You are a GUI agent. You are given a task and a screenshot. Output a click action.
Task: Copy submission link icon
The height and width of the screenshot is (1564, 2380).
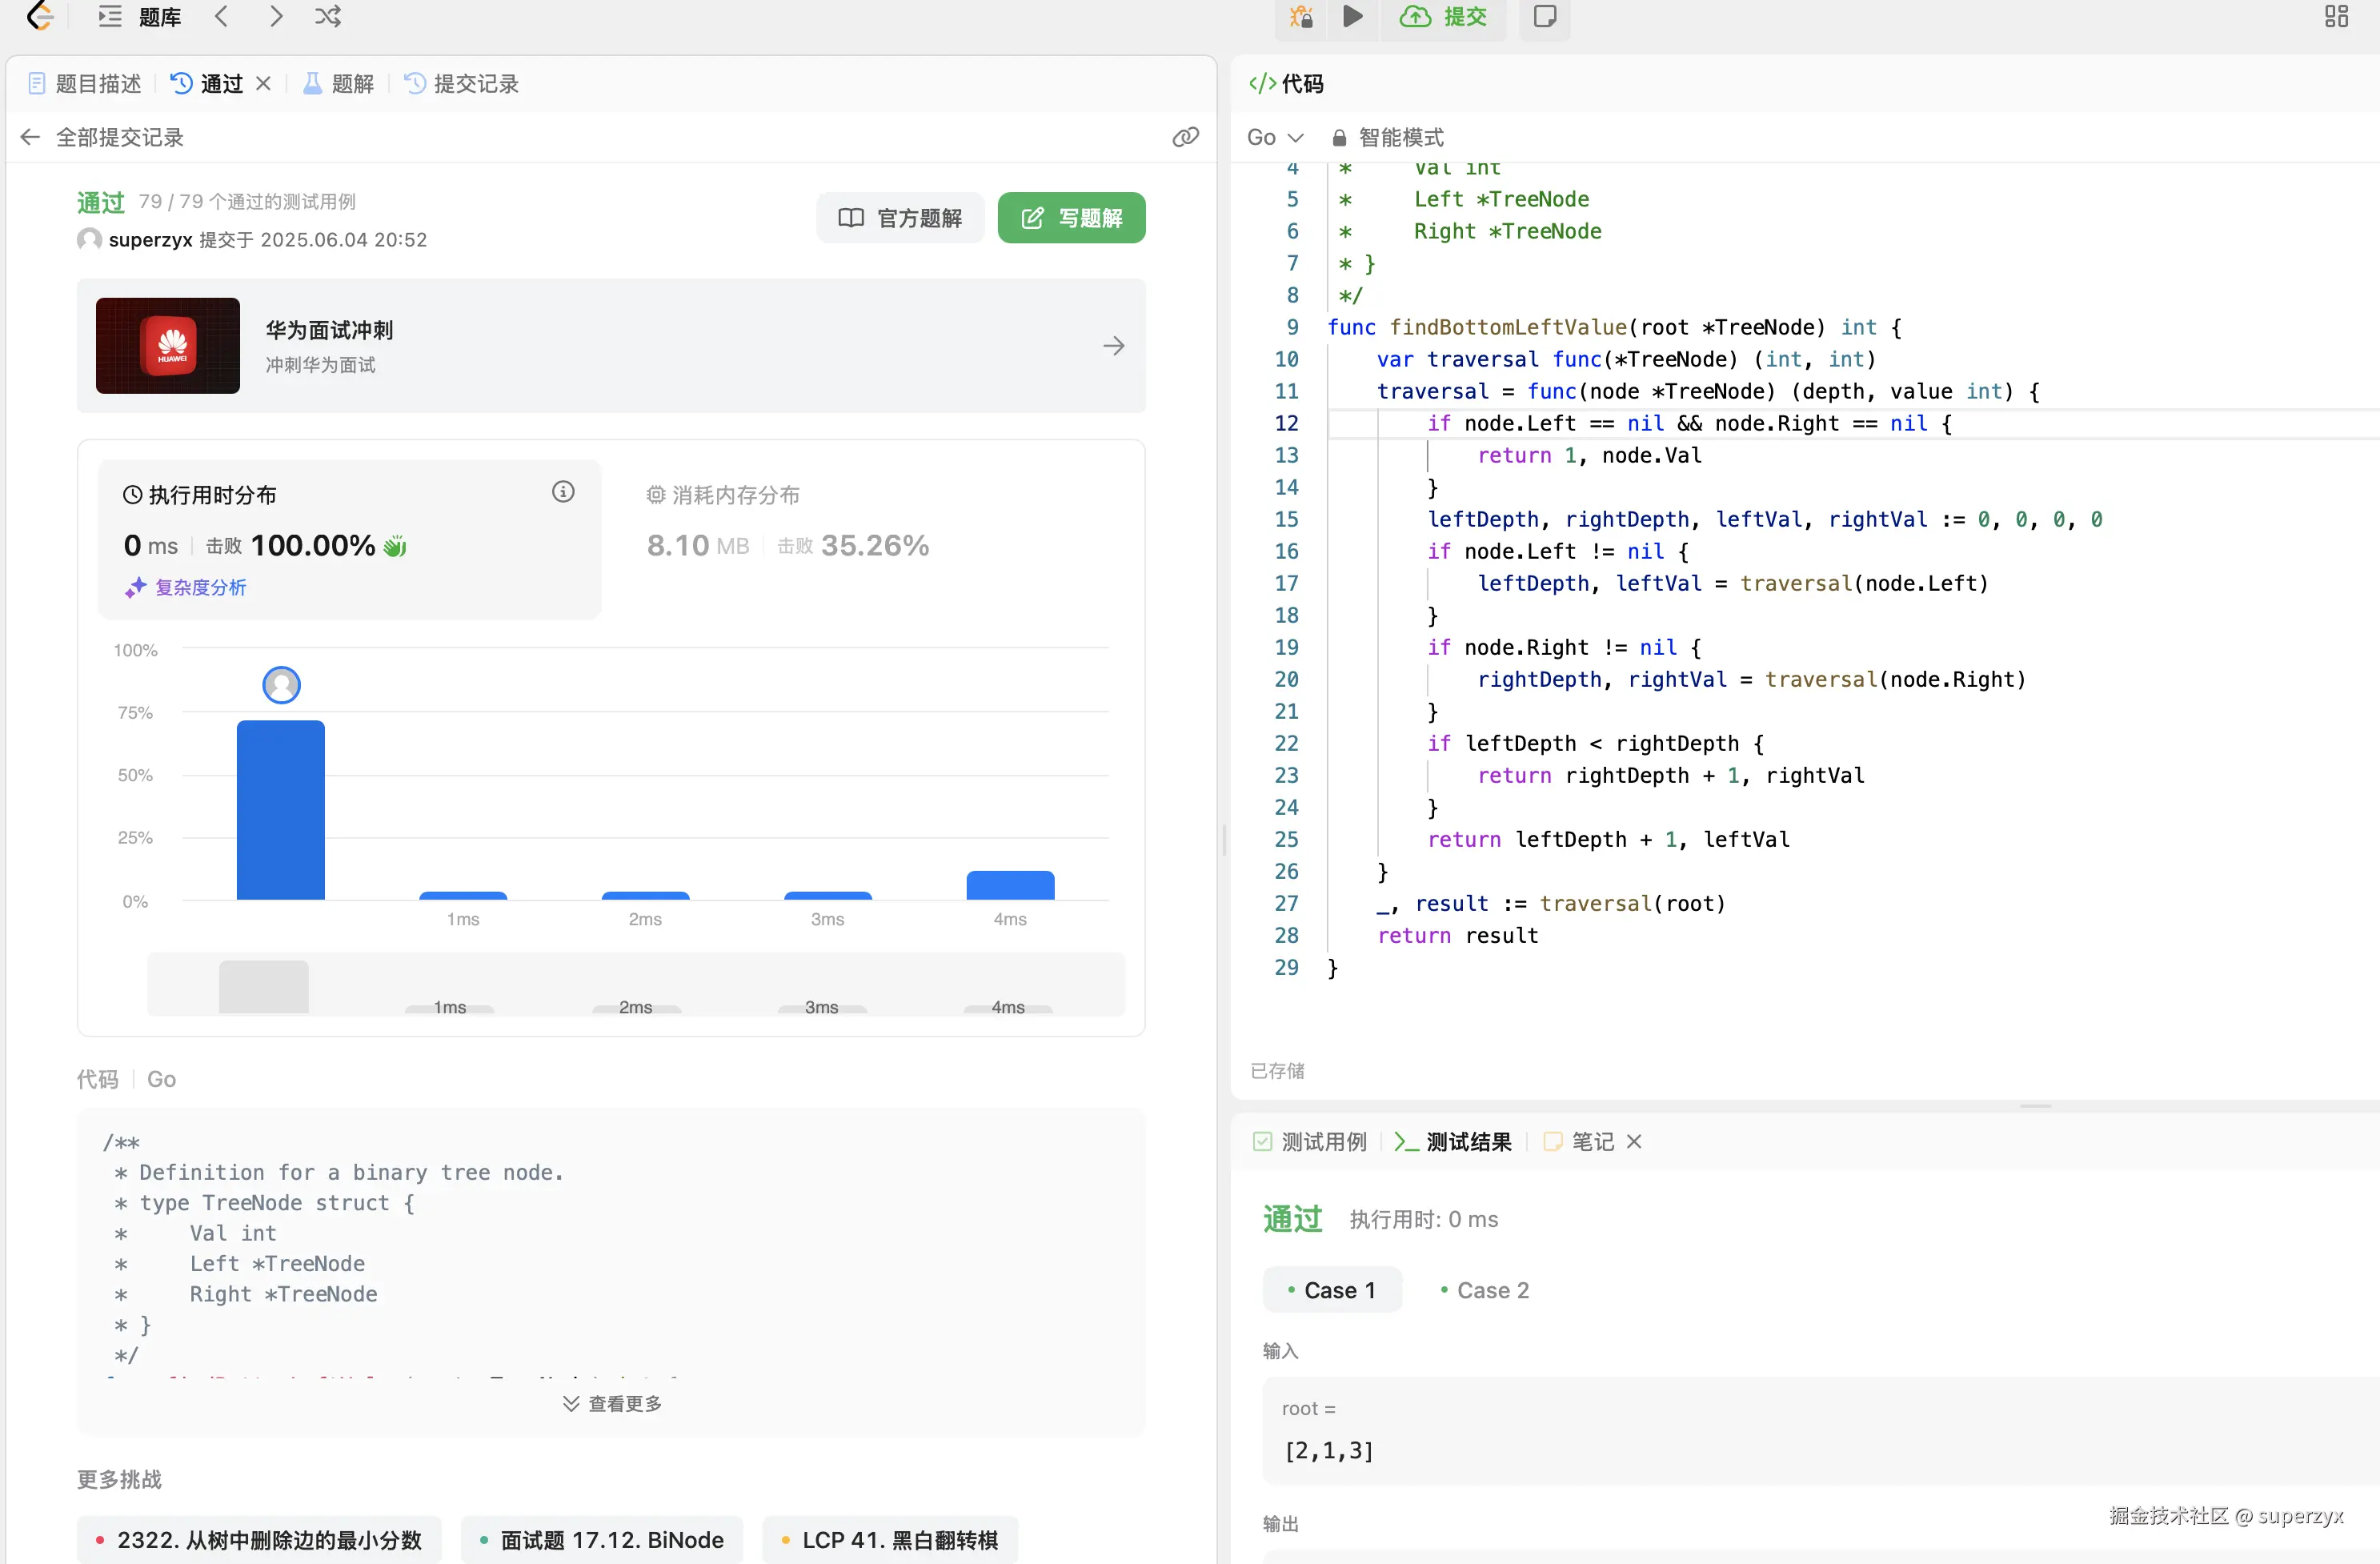pos(1185,137)
